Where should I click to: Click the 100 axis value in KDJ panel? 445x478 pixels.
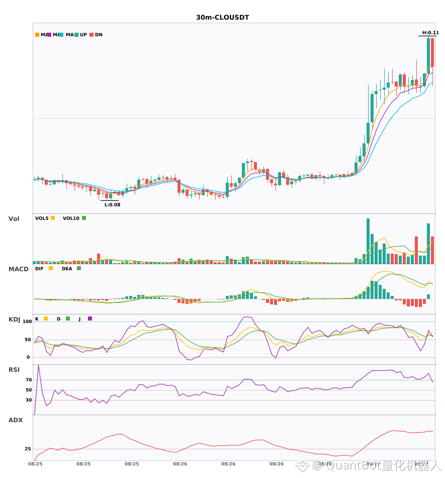coord(28,322)
